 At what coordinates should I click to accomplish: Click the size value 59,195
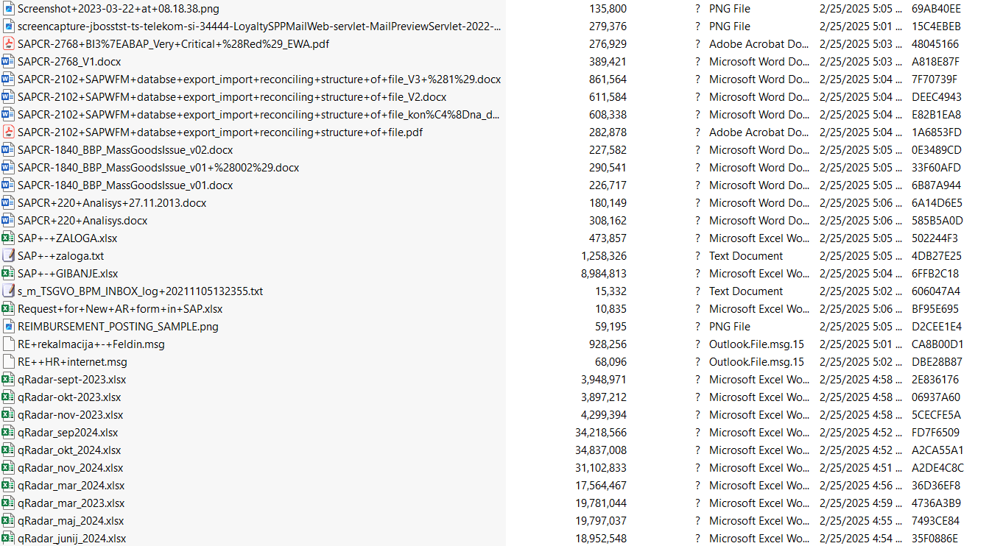(611, 327)
